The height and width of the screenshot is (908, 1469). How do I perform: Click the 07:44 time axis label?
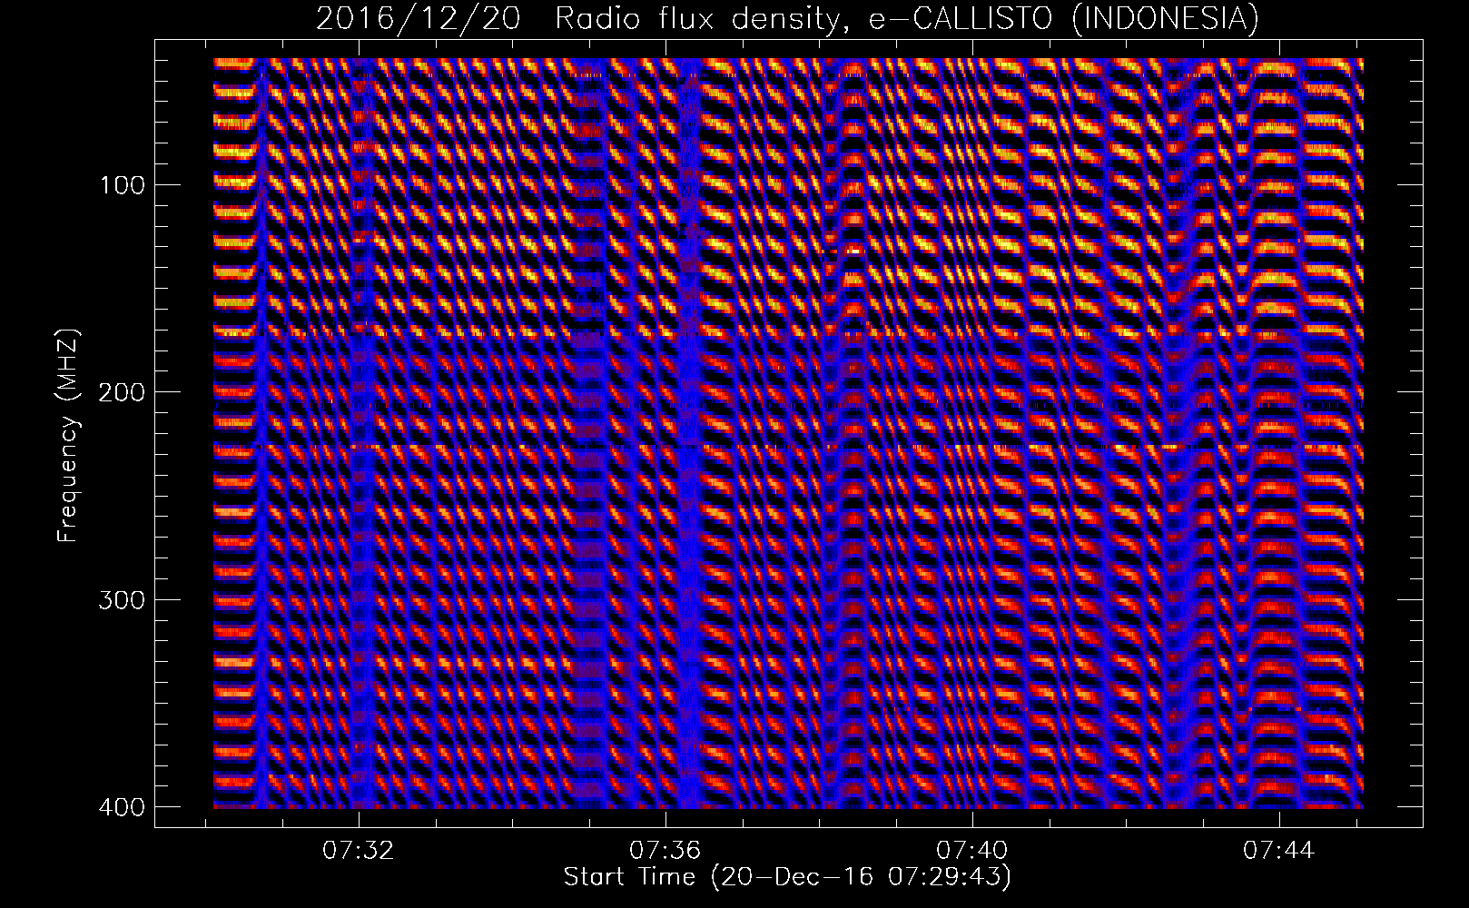coord(1279,851)
